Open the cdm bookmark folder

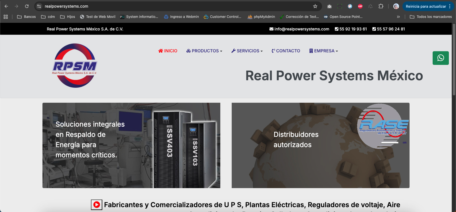coord(48,17)
